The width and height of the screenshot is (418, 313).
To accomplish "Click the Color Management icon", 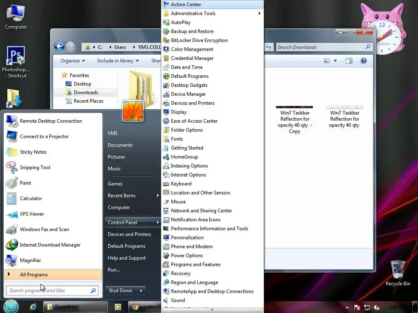I will [x=166, y=49].
